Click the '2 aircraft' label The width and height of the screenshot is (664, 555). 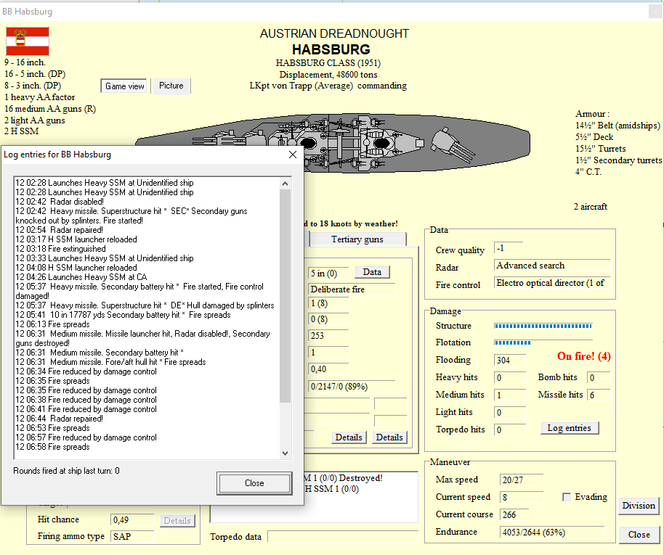[591, 207]
